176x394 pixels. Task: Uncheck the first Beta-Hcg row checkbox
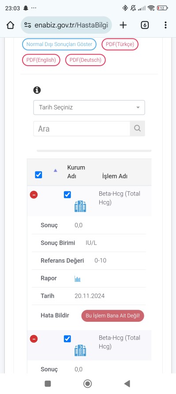click(x=67, y=195)
